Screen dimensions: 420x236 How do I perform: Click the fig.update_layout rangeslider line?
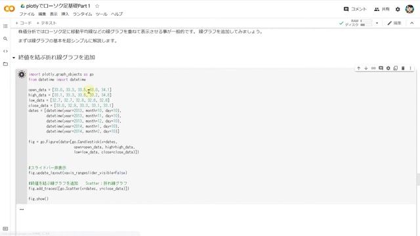coord(77,173)
